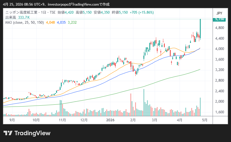Click the blue MA value 4,035
This screenshot has width=231, height=142.
coord(61,22)
